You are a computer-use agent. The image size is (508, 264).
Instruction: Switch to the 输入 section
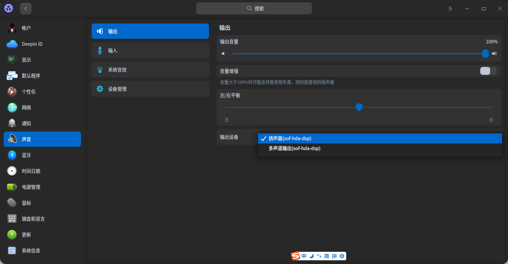click(x=150, y=50)
